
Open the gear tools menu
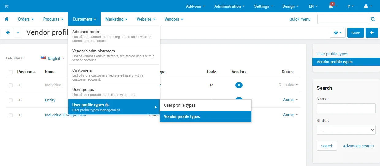click(337, 33)
